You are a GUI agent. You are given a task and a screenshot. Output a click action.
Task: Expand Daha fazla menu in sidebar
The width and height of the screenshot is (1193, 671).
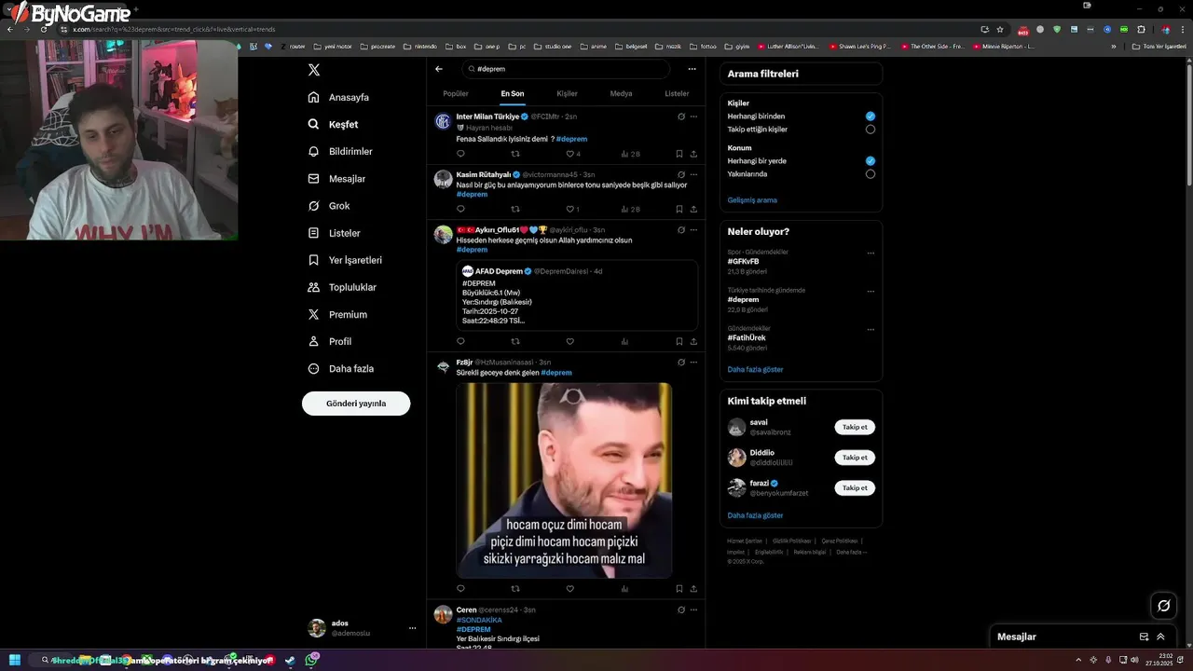point(341,368)
